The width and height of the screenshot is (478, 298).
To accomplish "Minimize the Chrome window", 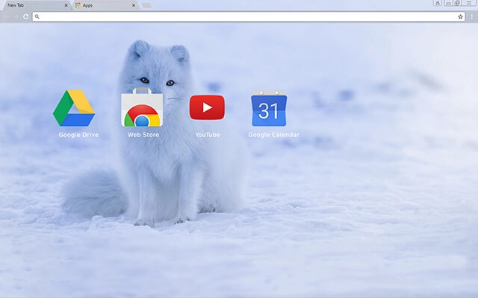I will [x=448, y=3].
